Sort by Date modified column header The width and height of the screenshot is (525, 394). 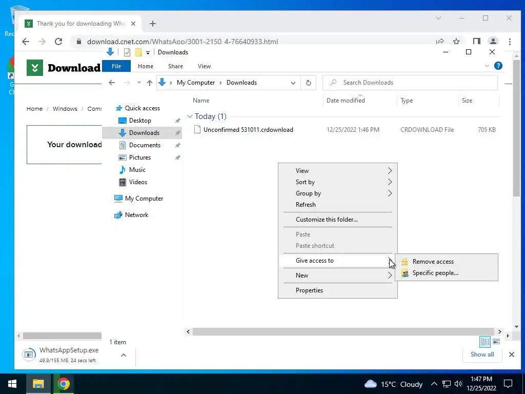[346, 101]
